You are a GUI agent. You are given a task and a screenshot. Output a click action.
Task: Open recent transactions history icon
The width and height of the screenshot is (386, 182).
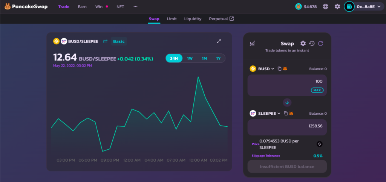(312, 44)
